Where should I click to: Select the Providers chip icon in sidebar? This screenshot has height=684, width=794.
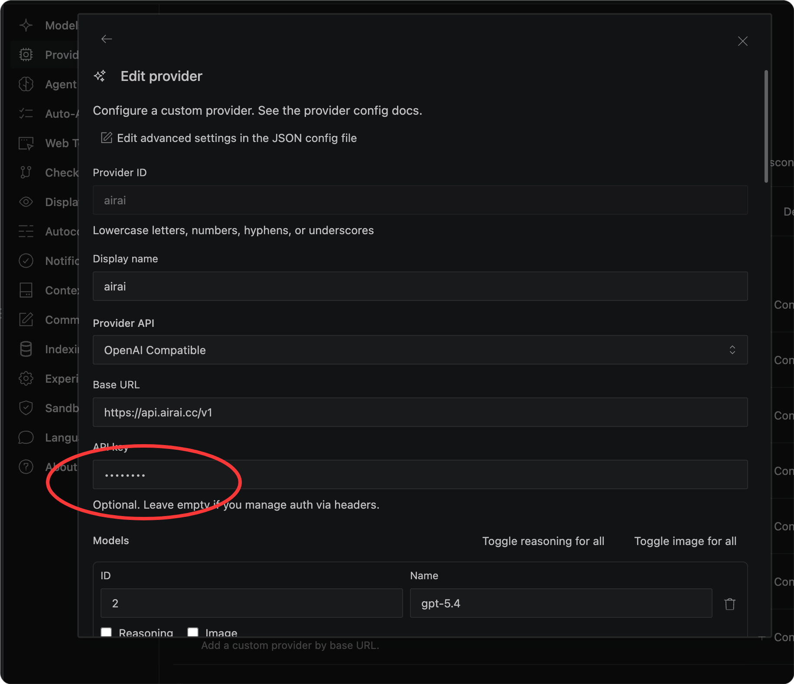(x=26, y=55)
